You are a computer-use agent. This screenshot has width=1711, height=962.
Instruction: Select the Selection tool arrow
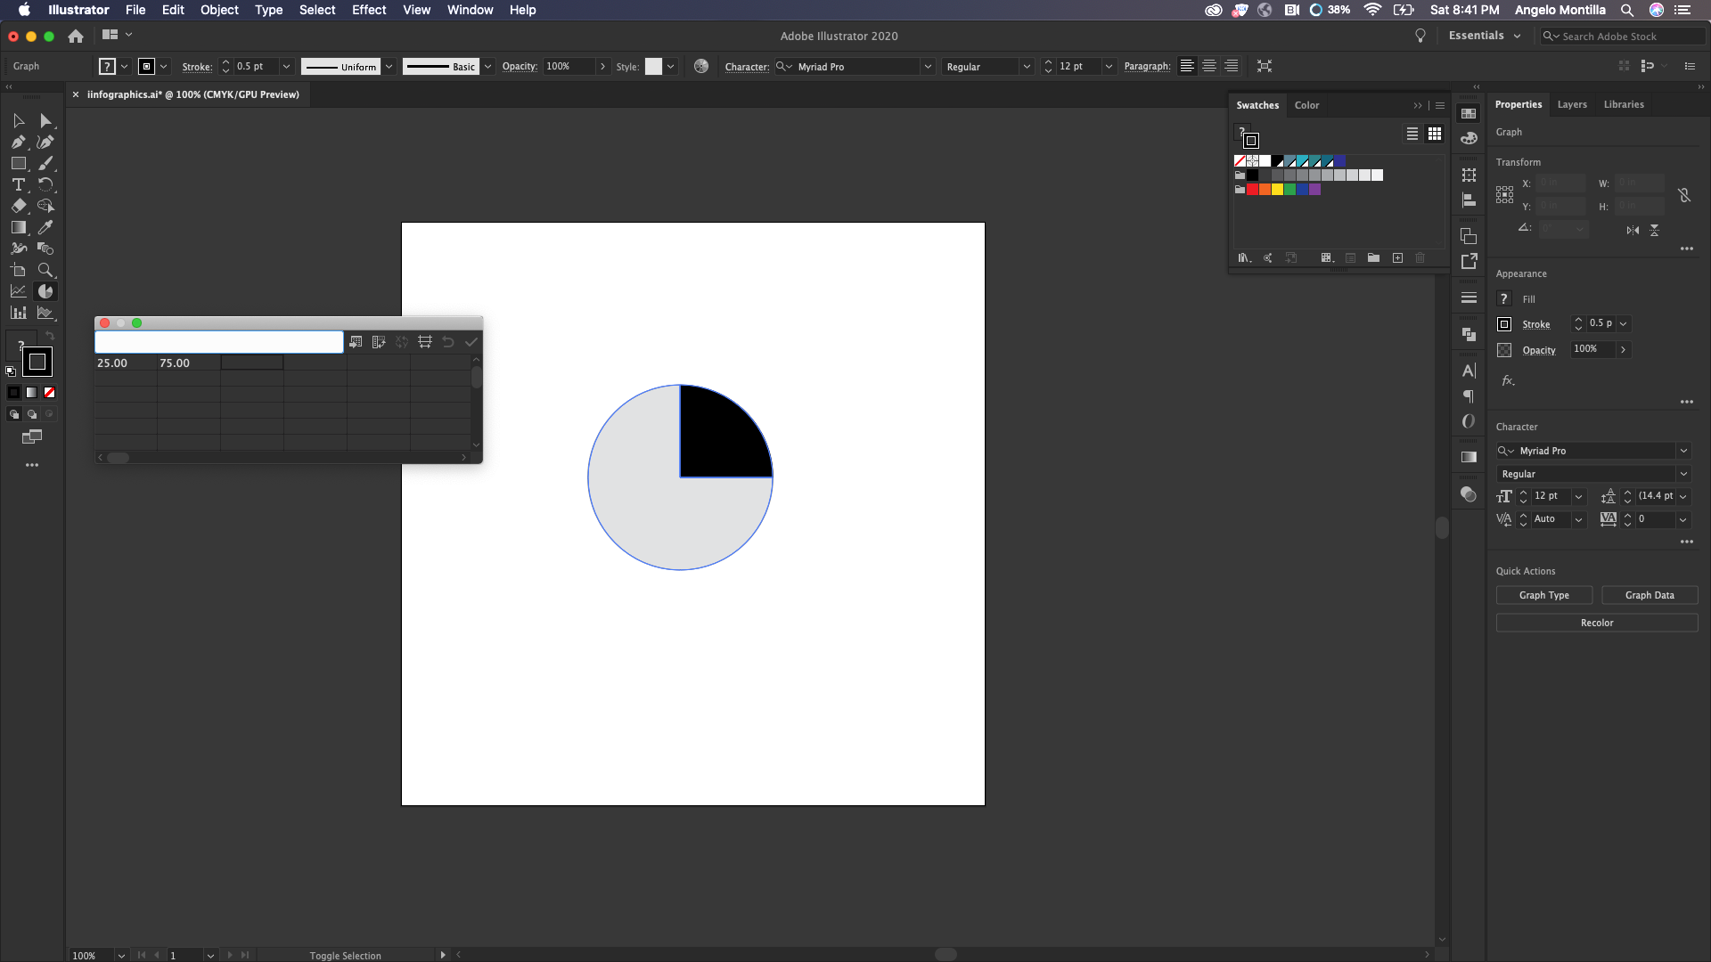[x=19, y=120]
